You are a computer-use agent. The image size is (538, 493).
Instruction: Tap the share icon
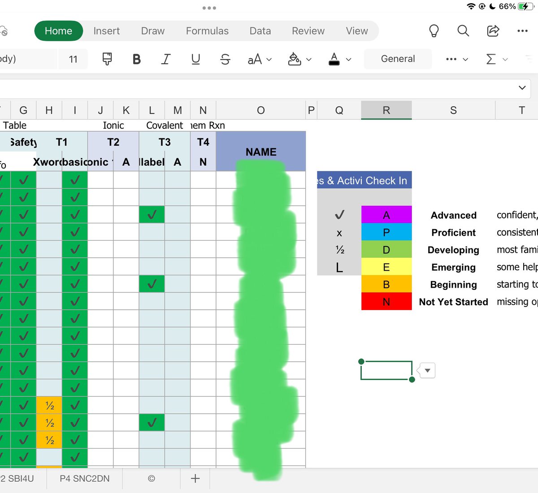pyautogui.click(x=493, y=30)
